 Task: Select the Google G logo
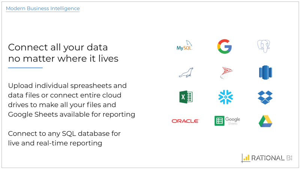(x=225, y=46)
